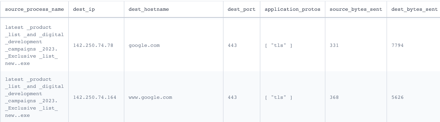Click the process name in the first row
The width and height of the screenshot is (440, 122).
click(34, 46)
